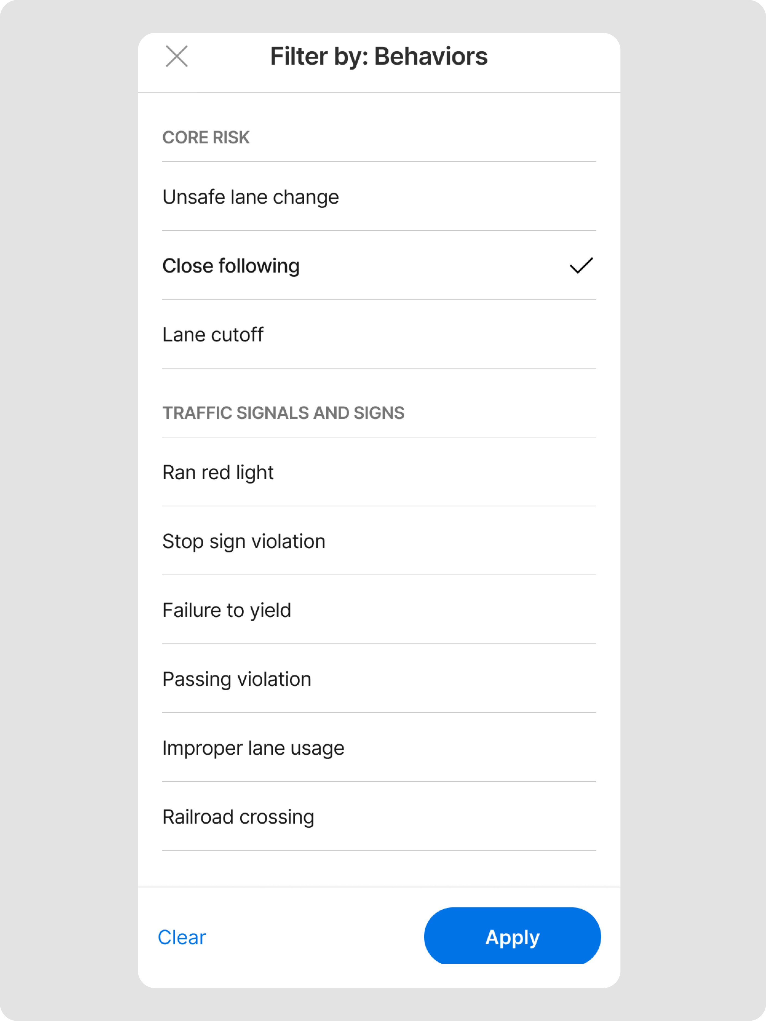Pick the Stop sign violation option
This screenshot has width=766, height=1021.
point(244,541)
